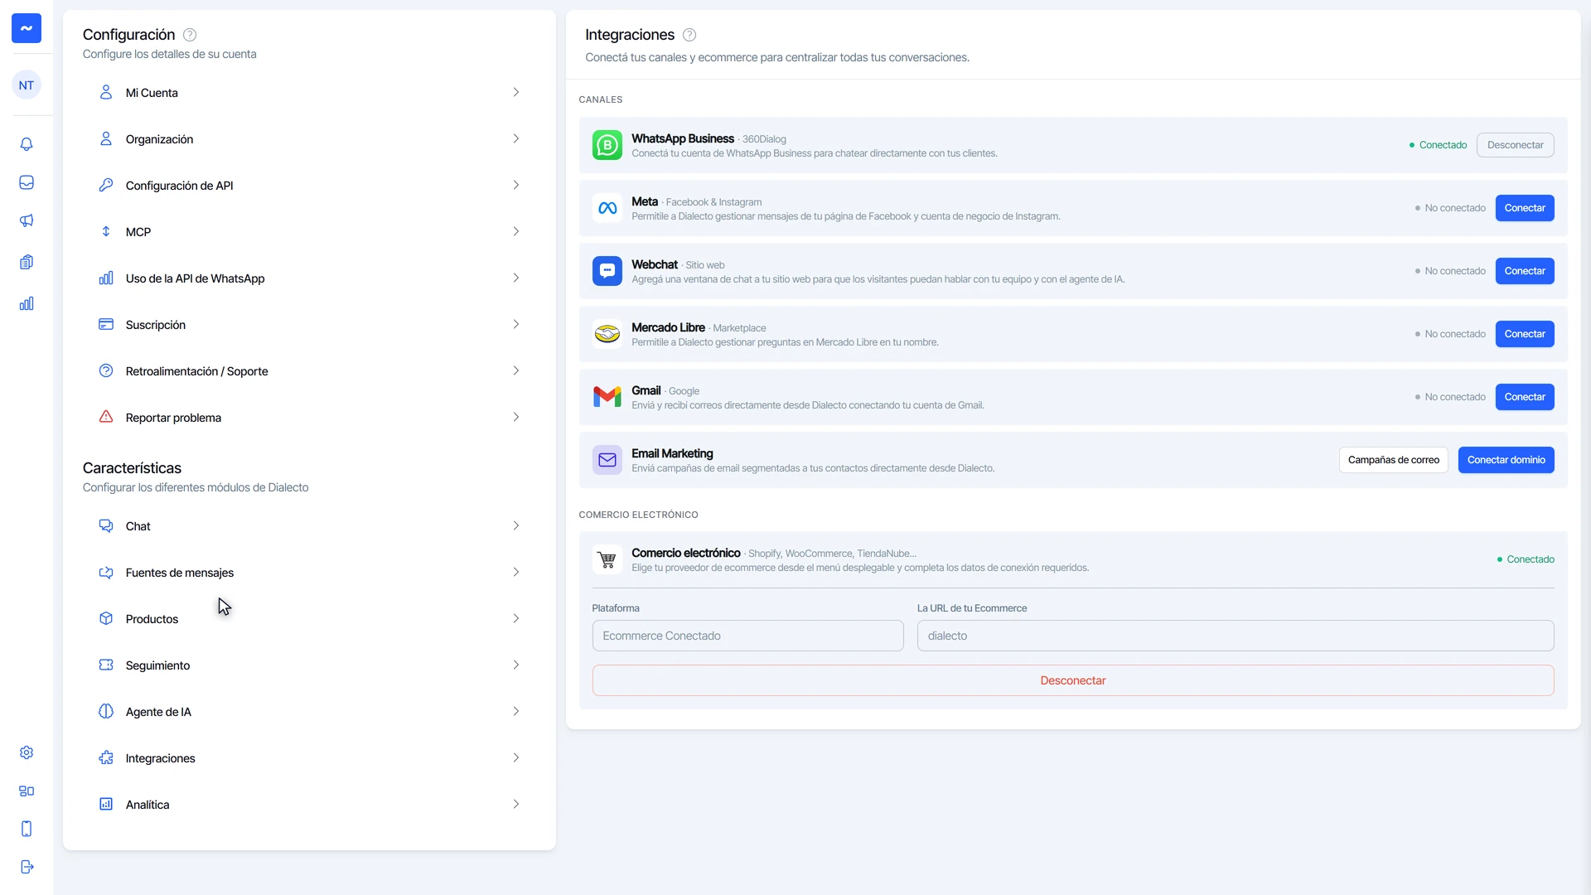Open the inbox icon in sidebar
The height and width of the screenshot is (895, 1591).
(x=27, y=182)
